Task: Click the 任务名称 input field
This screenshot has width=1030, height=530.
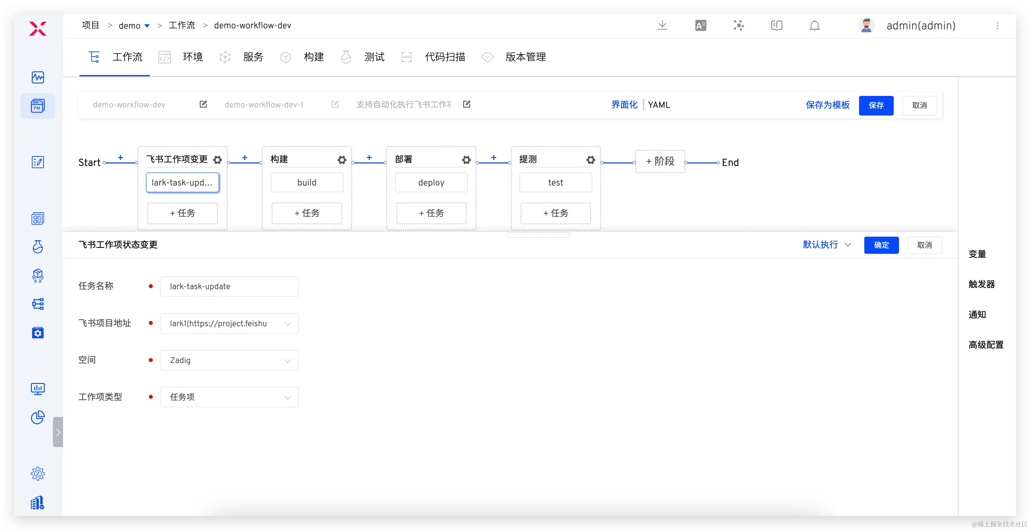Action: (x=229, y=286)
